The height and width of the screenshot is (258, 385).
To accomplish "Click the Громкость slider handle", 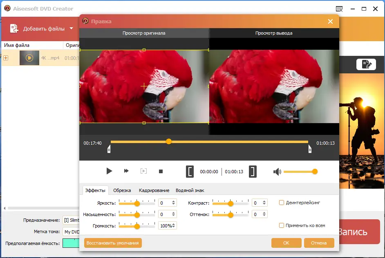I will [x=137, y=226].
